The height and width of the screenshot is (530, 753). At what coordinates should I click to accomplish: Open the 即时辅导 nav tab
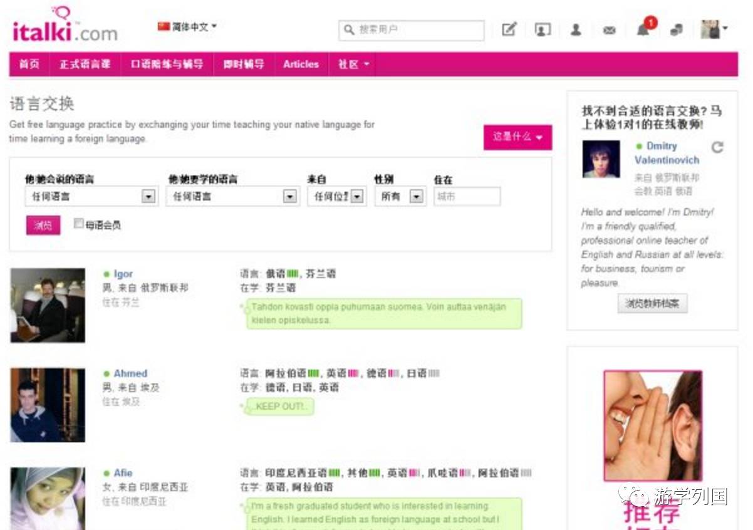(x=244, y=65)
